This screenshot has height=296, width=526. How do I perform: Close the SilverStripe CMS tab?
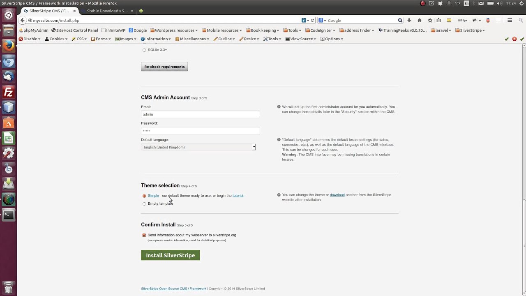pyautogui.click(x=74, y=11)
